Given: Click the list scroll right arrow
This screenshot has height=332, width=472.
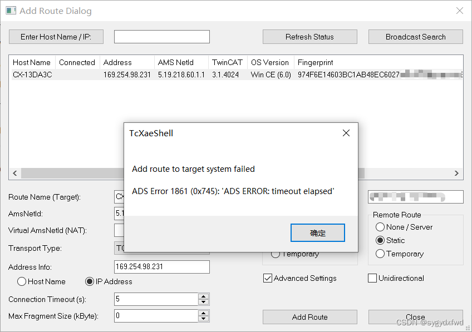Looking at the screenshot, I should (456, 173).
